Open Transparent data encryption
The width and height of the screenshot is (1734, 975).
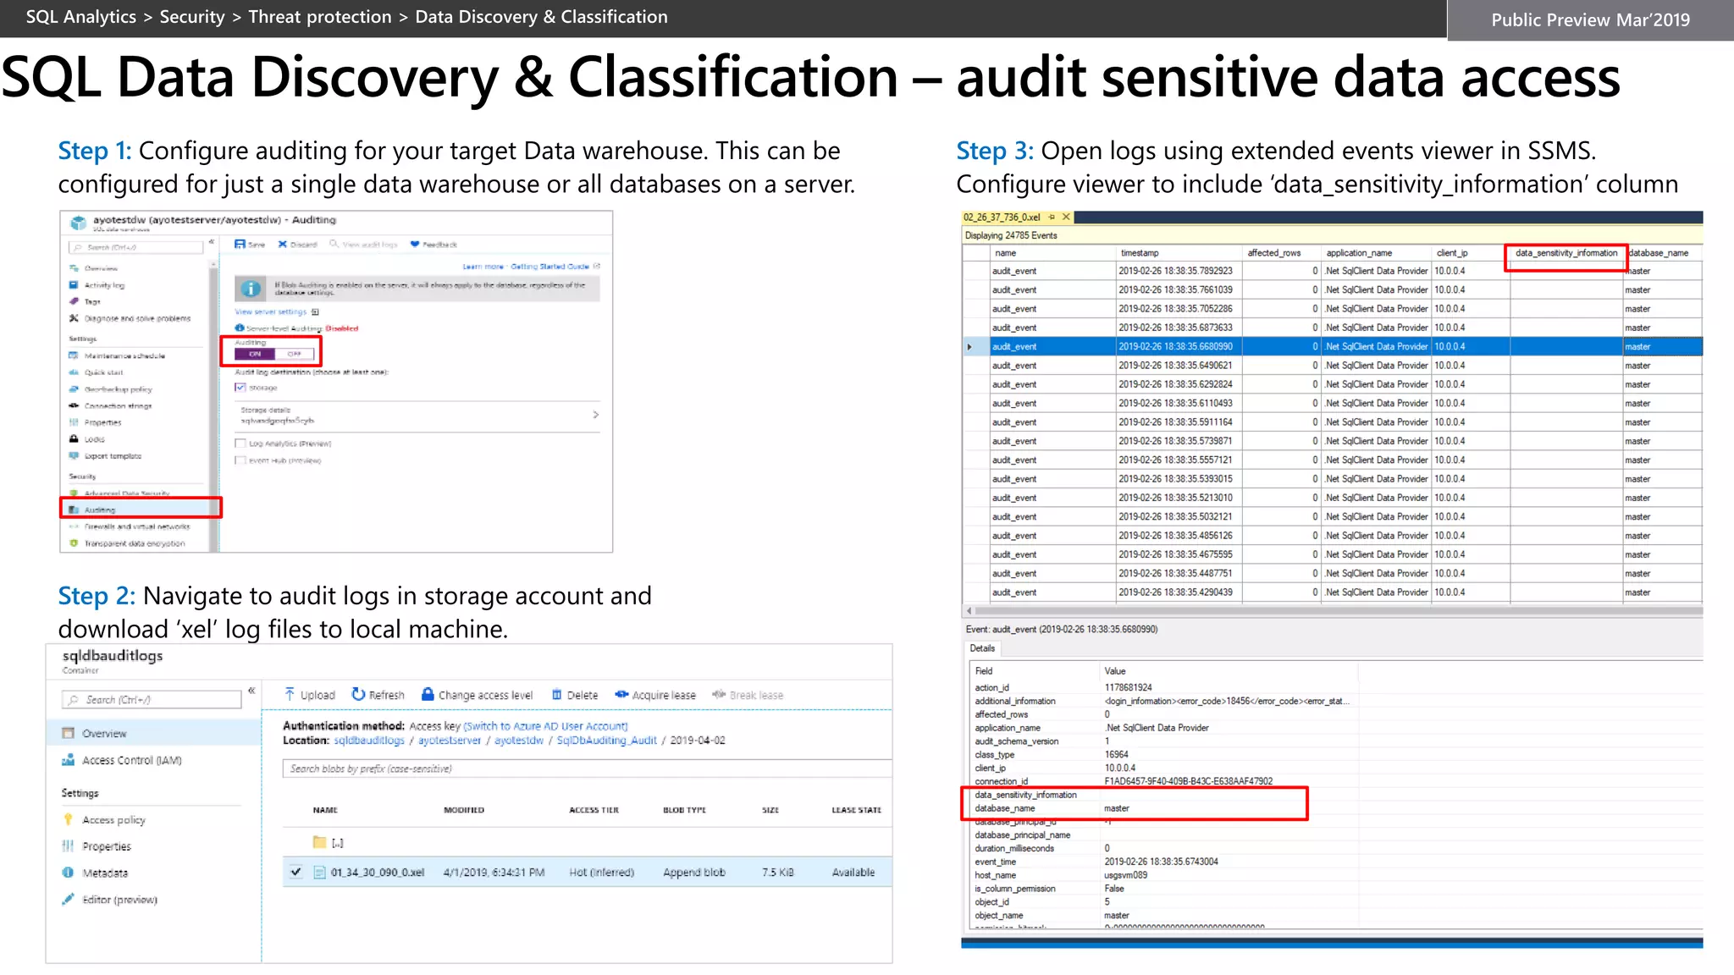tap(134, 543)
